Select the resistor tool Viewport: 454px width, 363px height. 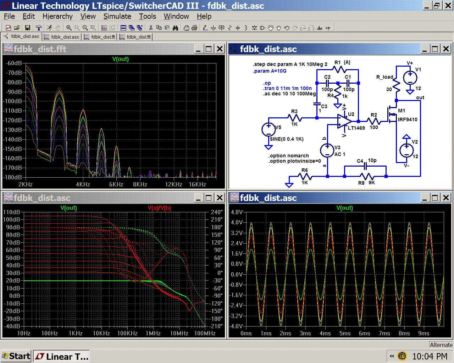click(229, 28)
